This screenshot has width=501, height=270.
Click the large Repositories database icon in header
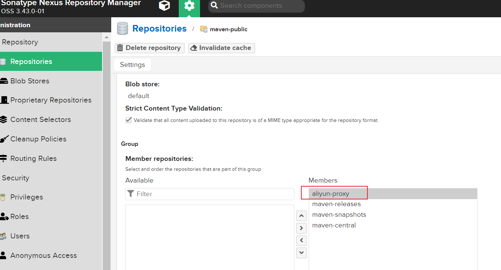pos(122,28)
